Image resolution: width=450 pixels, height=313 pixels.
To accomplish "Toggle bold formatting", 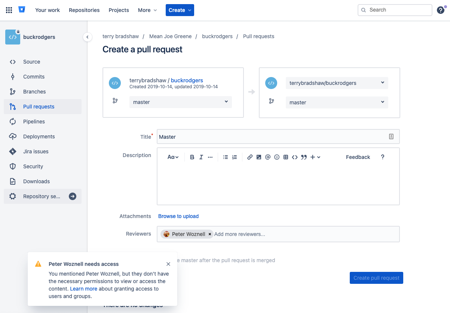I will tap(192, 157).
